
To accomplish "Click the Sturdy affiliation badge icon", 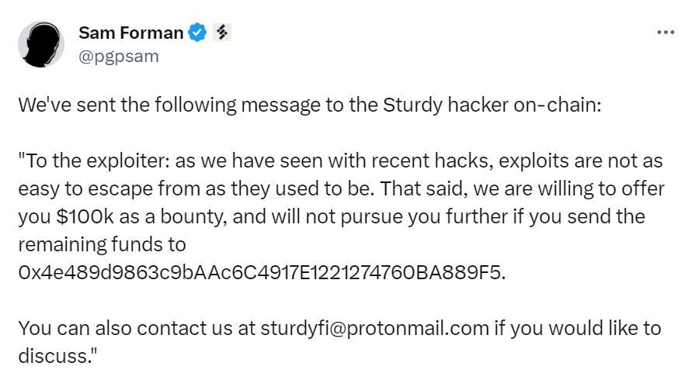I will point(222,33).
